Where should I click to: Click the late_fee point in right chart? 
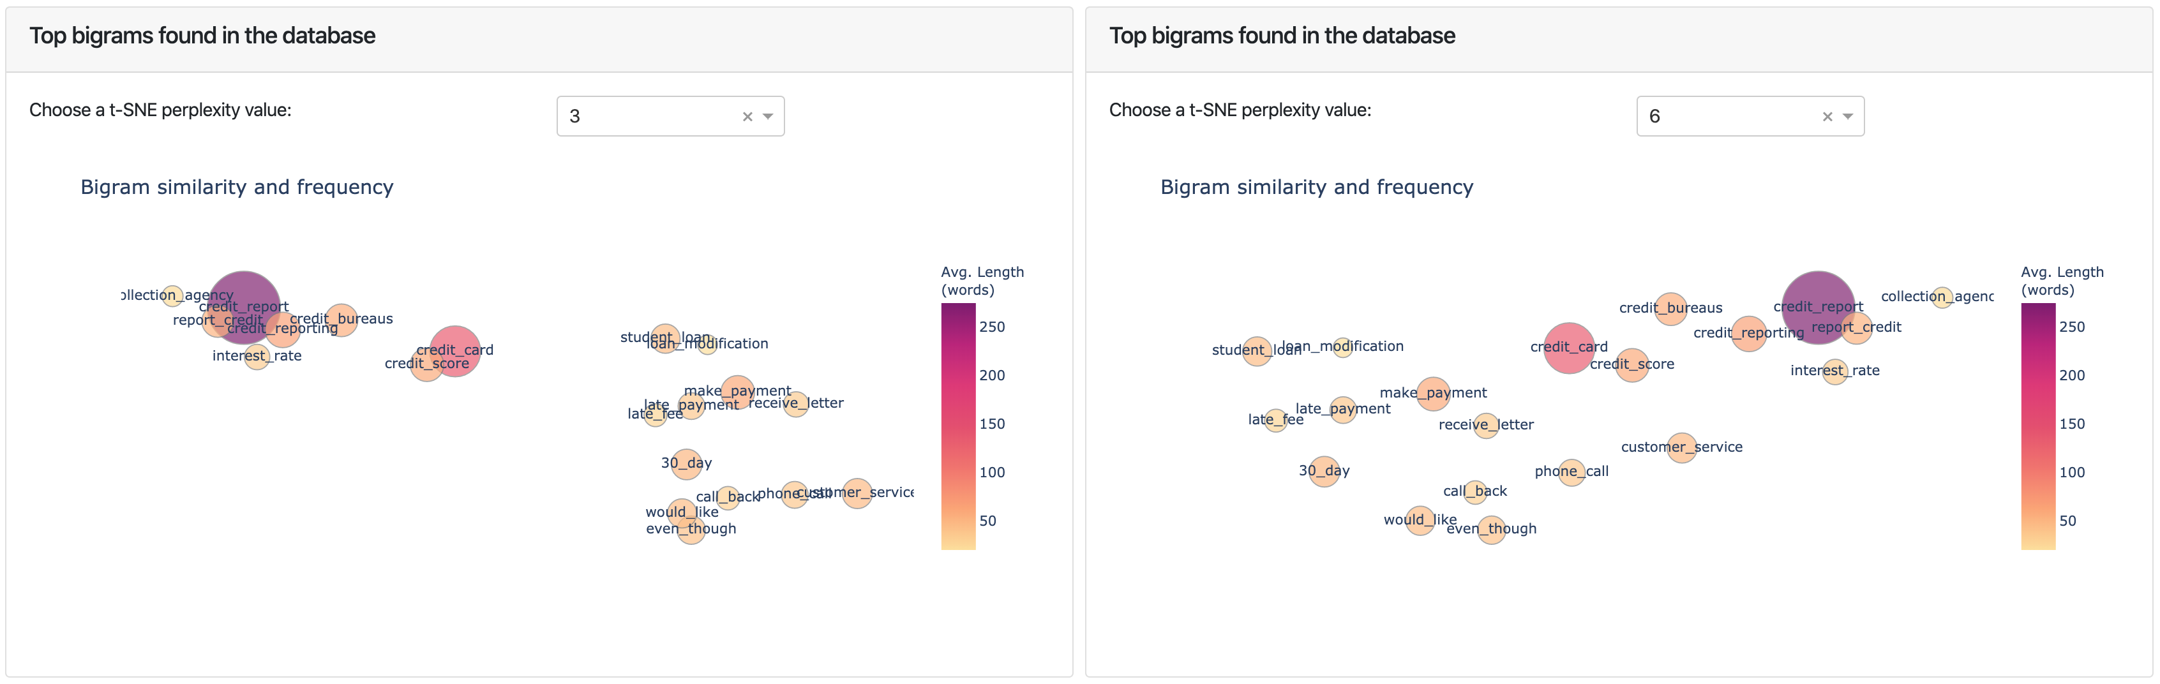(1276, 420)
